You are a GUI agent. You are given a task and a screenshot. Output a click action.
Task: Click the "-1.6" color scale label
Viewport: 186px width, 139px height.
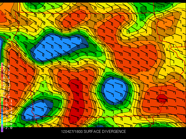(8, 124)
